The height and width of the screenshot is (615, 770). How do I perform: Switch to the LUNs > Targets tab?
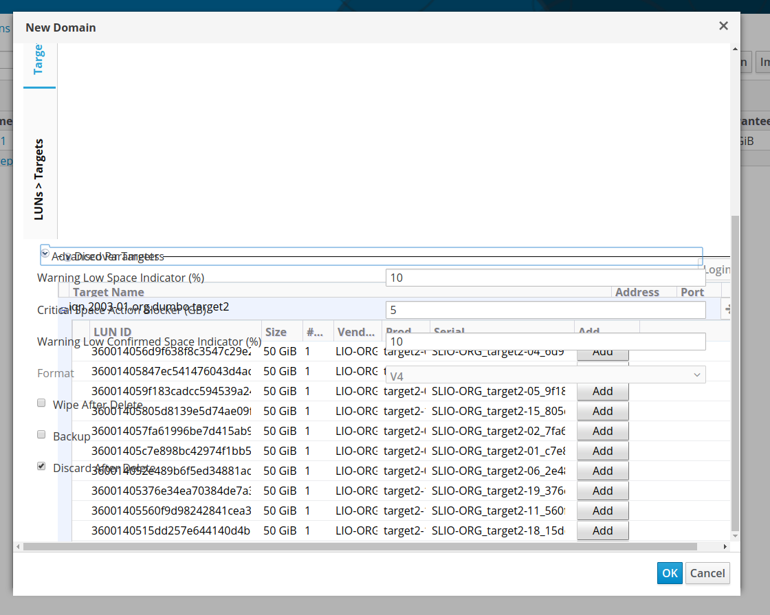pos(39,179)
